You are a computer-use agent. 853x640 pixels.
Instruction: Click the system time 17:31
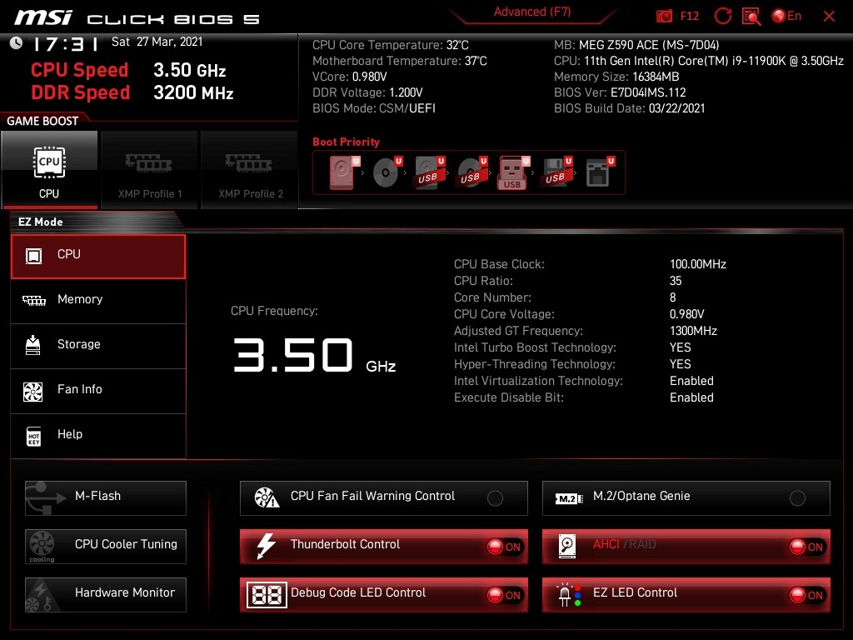tap(67, 43)
